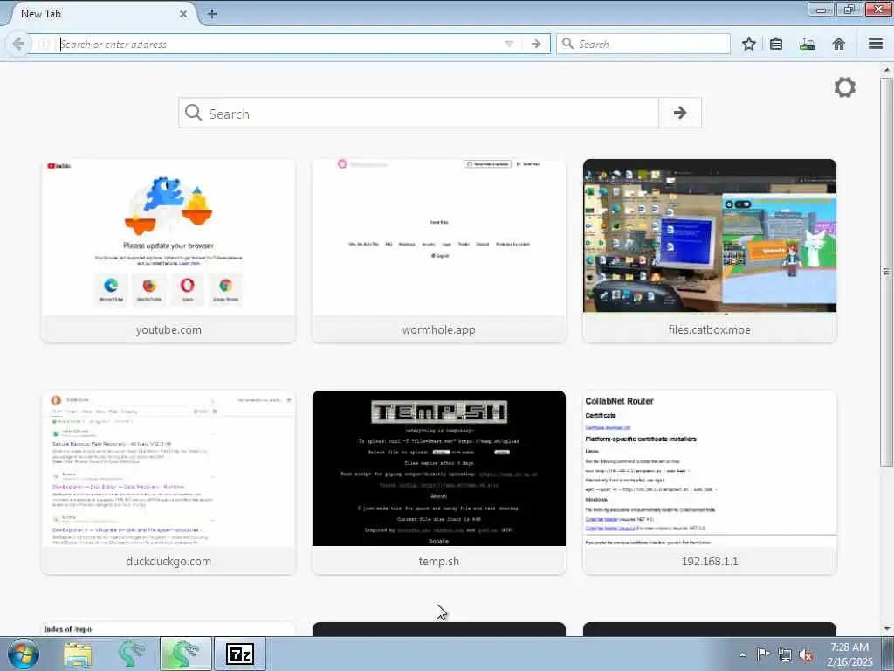Bookmark this page with star icon
This screenshot has width=894, height=671.
point(748,44)
